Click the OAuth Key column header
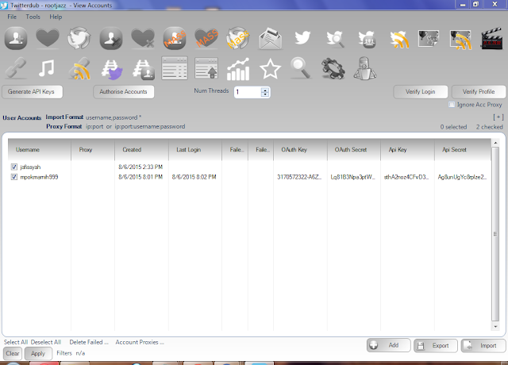 pyautogui.click(x=300, y=150)
